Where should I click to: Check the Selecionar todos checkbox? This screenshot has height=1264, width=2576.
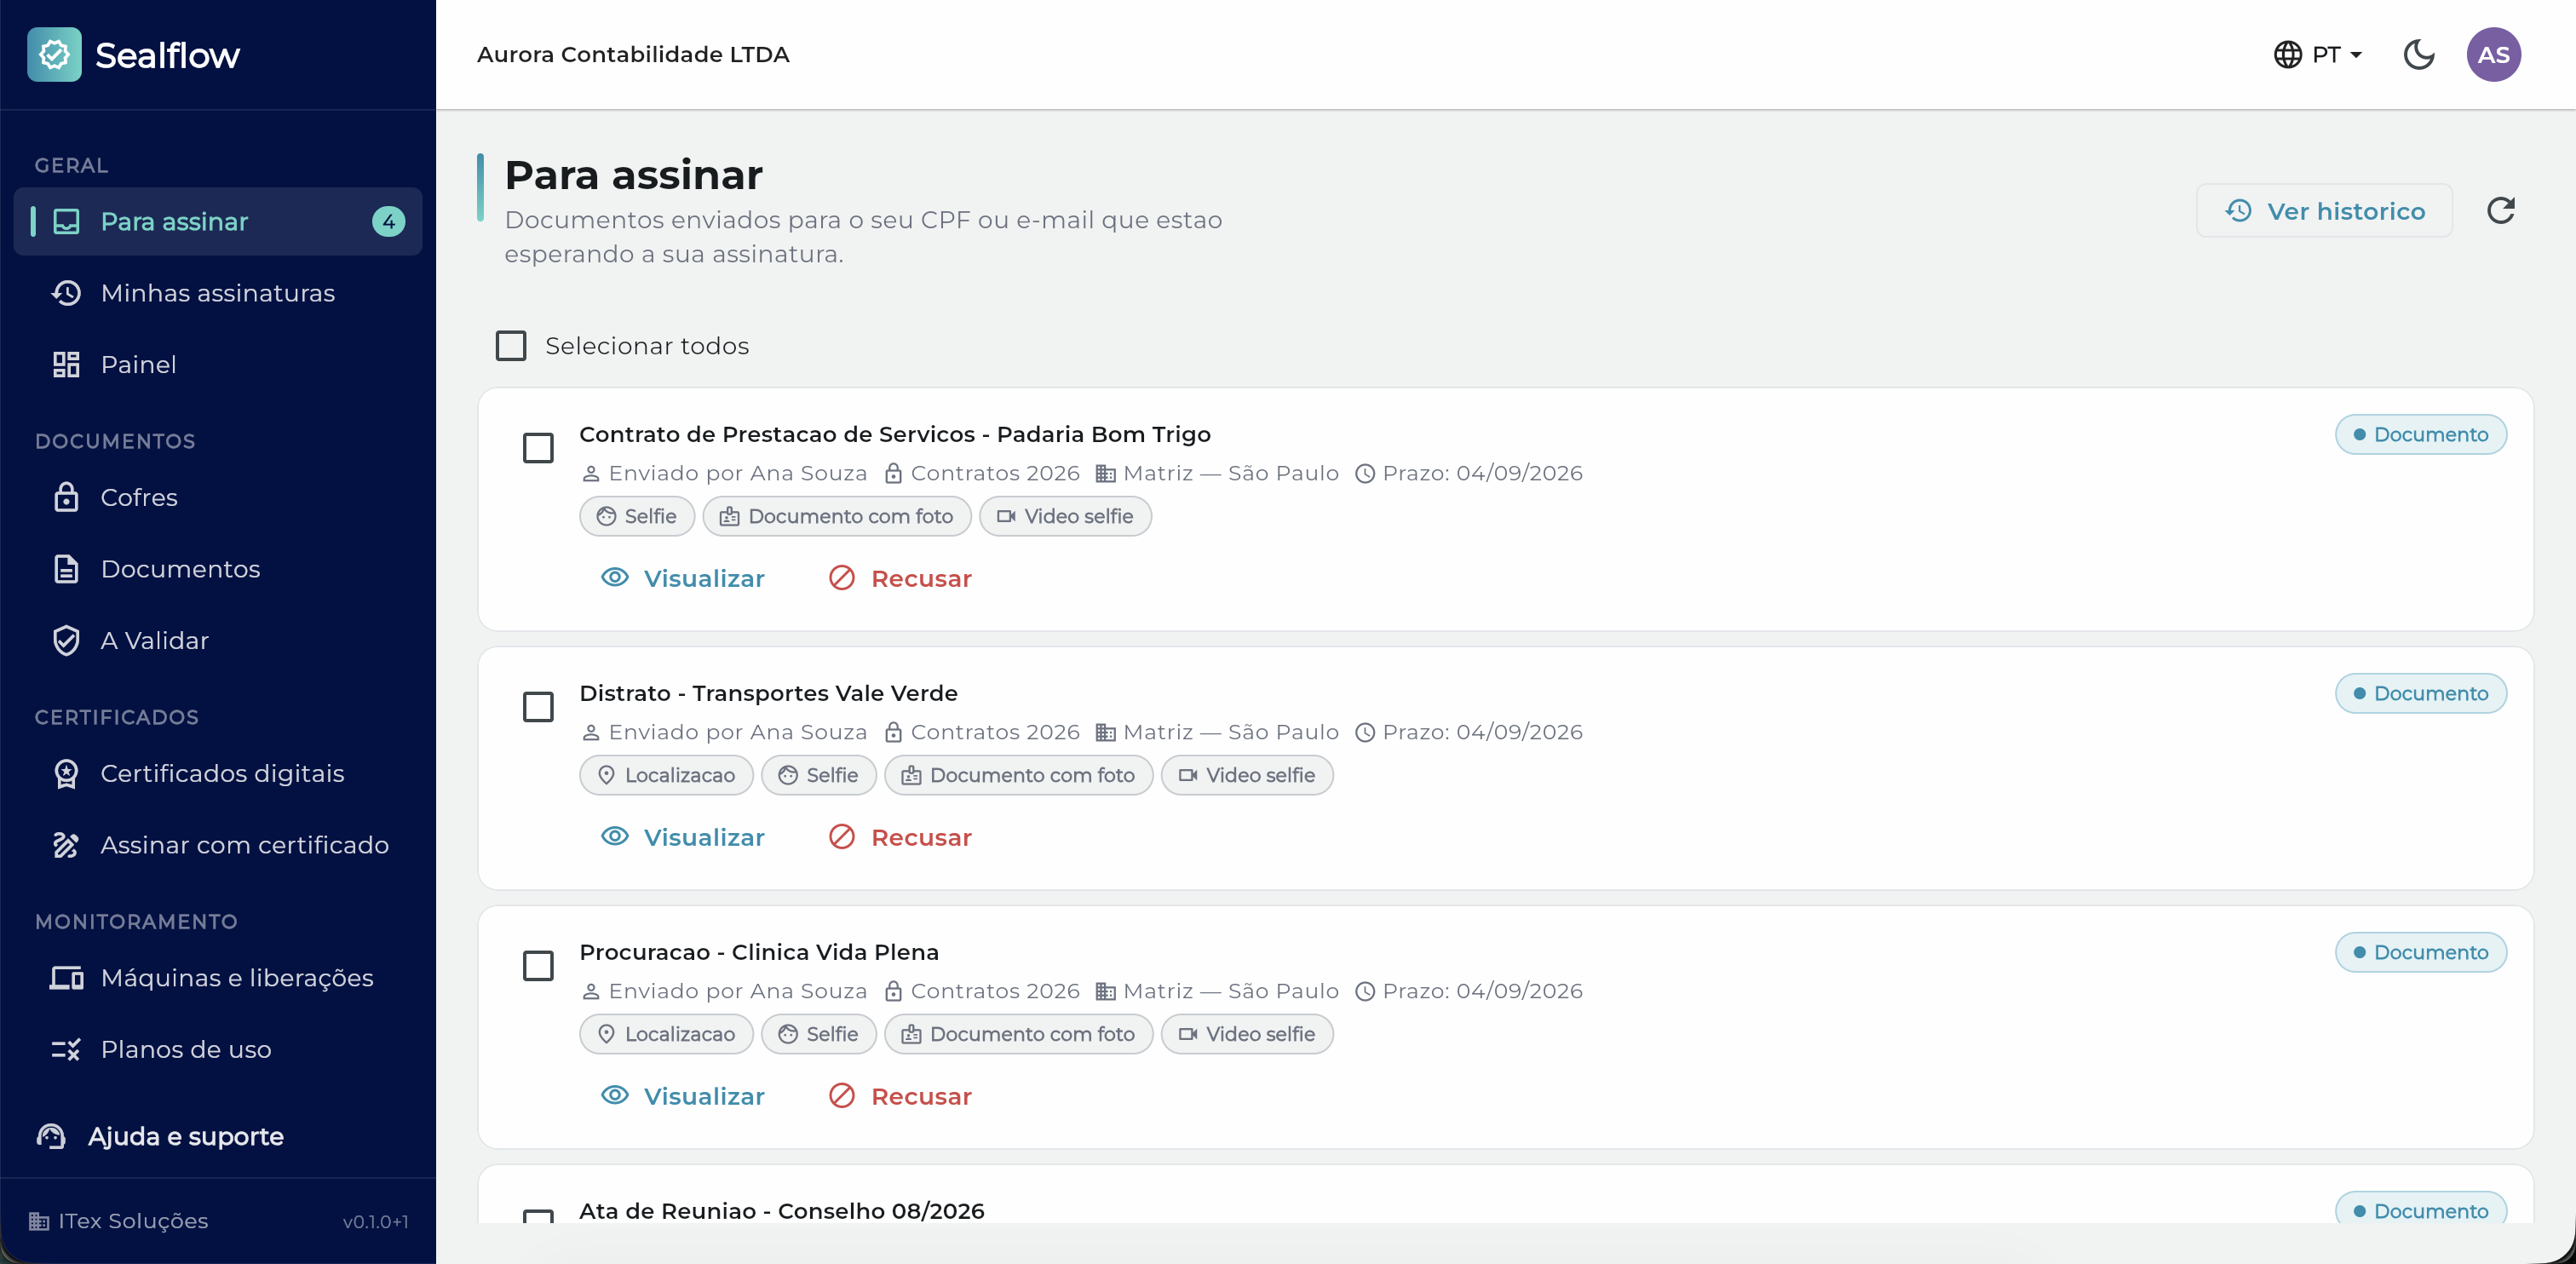pos(511,345)
